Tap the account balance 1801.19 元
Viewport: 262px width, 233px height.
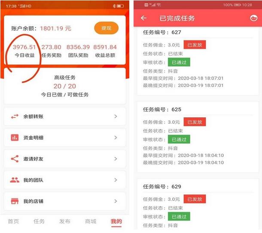click(x=56, y=28)
